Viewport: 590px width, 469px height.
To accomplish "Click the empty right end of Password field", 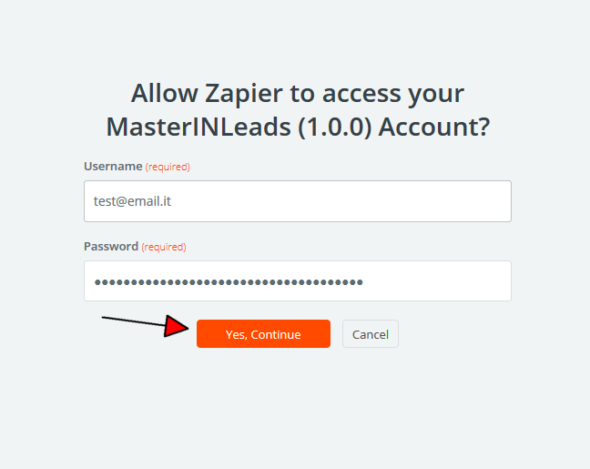I will point(455,281).
